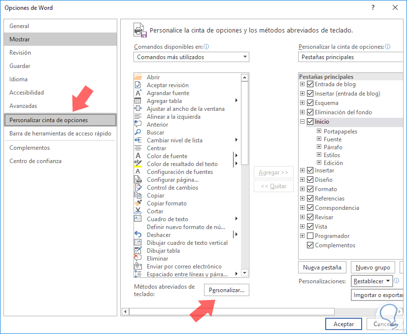Select the Agrandar fuente icon
The height and width of the screenshot is (334, 407).
138,93
